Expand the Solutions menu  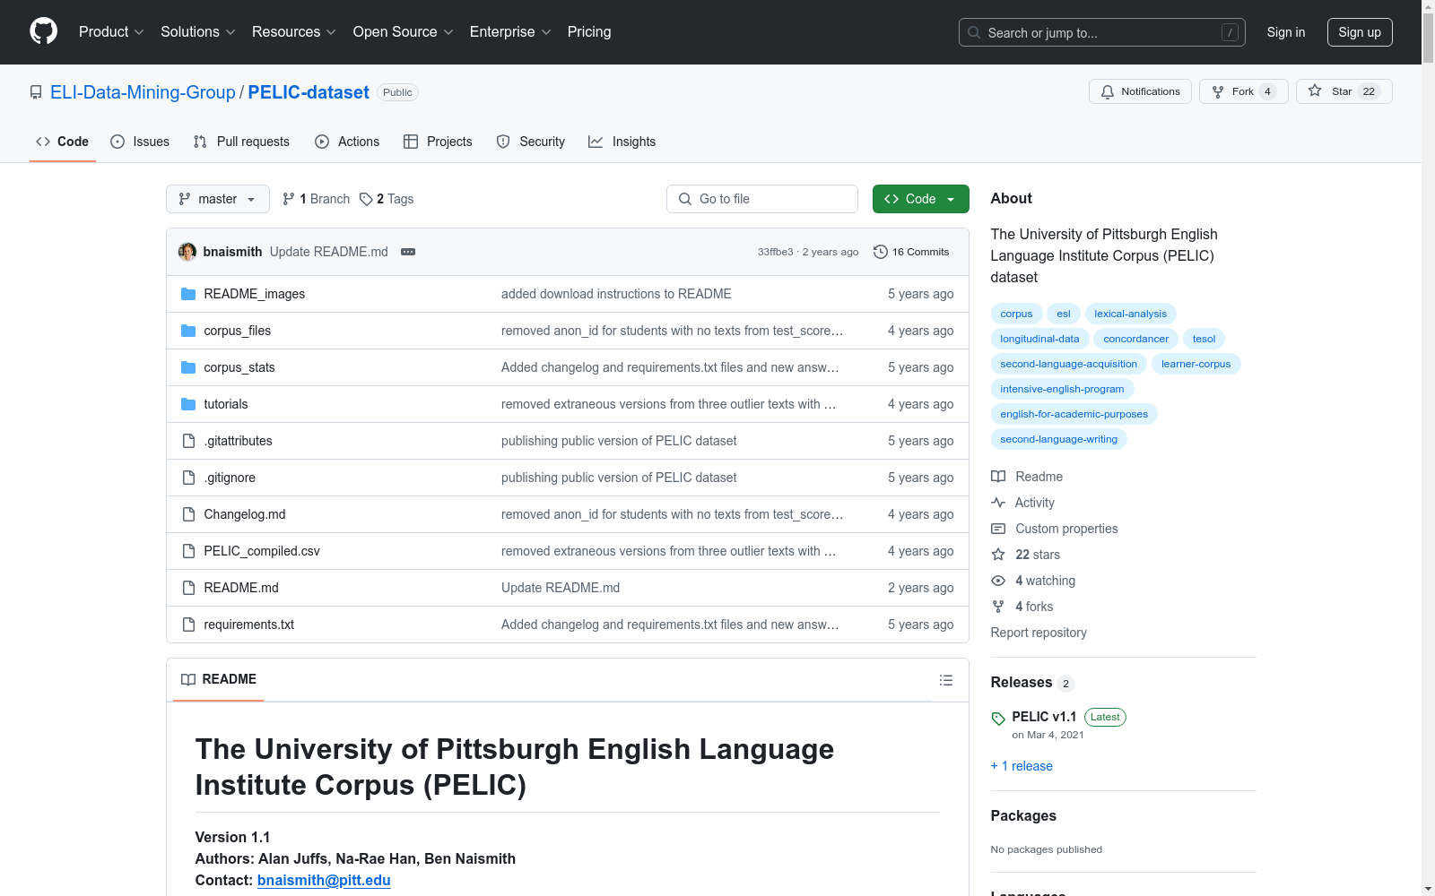coord(198,31)
